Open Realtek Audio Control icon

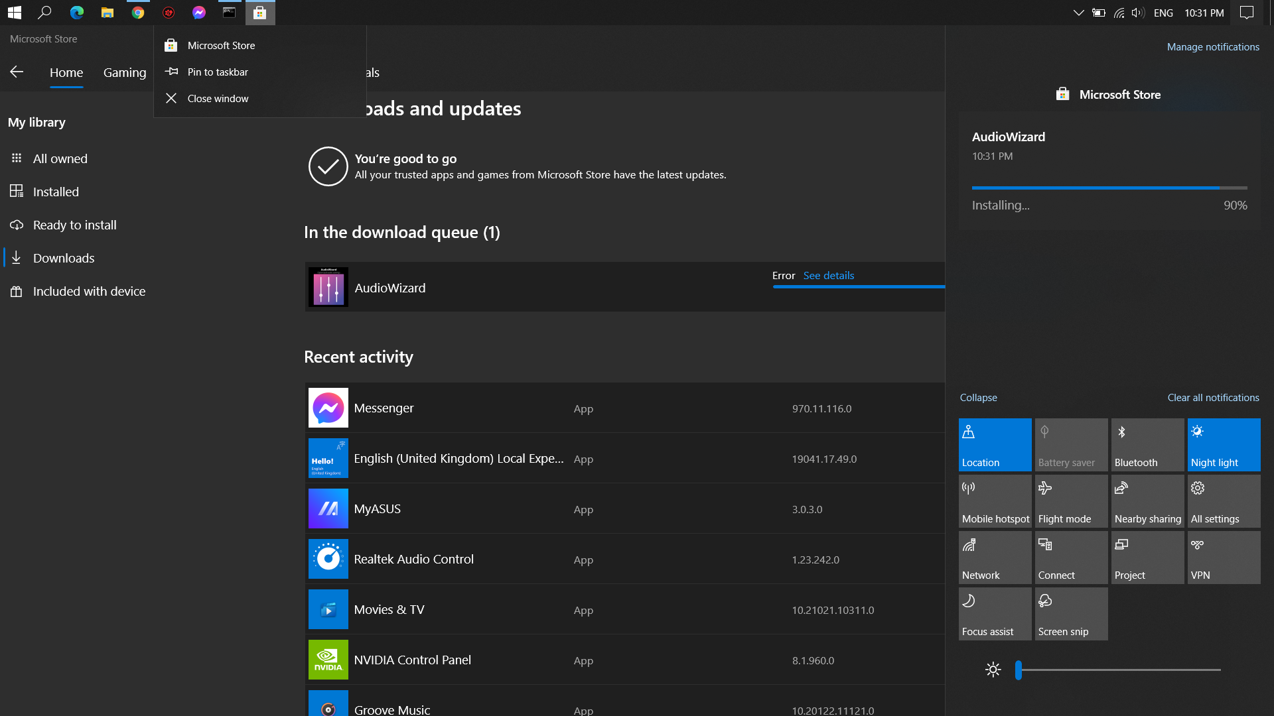[x=328, y=559]
